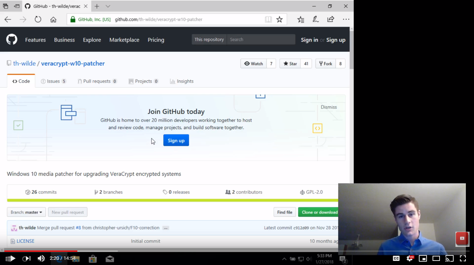This screenshot has height=265, width=474.
Task: Skip to next video
Action: click(x=27, y=258)
